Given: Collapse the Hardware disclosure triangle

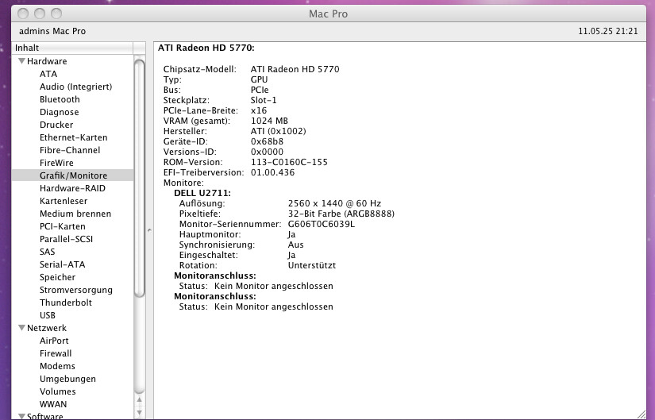Looking at the screenshot, I should pyautogui.click(x=21, y=61).
